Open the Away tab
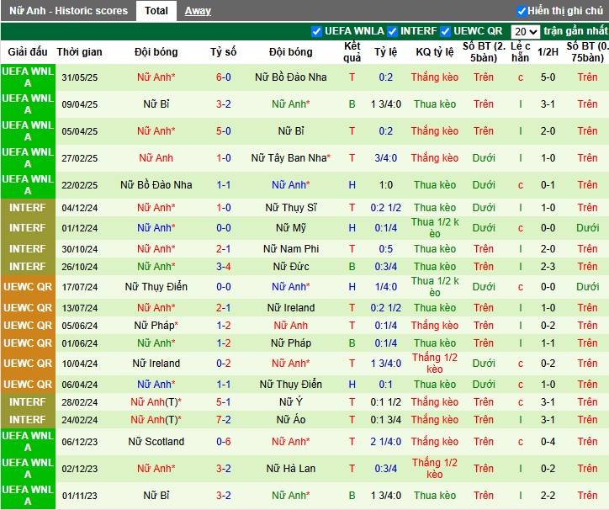The height and width of the screenshot is (510, 609). [198, 11]
